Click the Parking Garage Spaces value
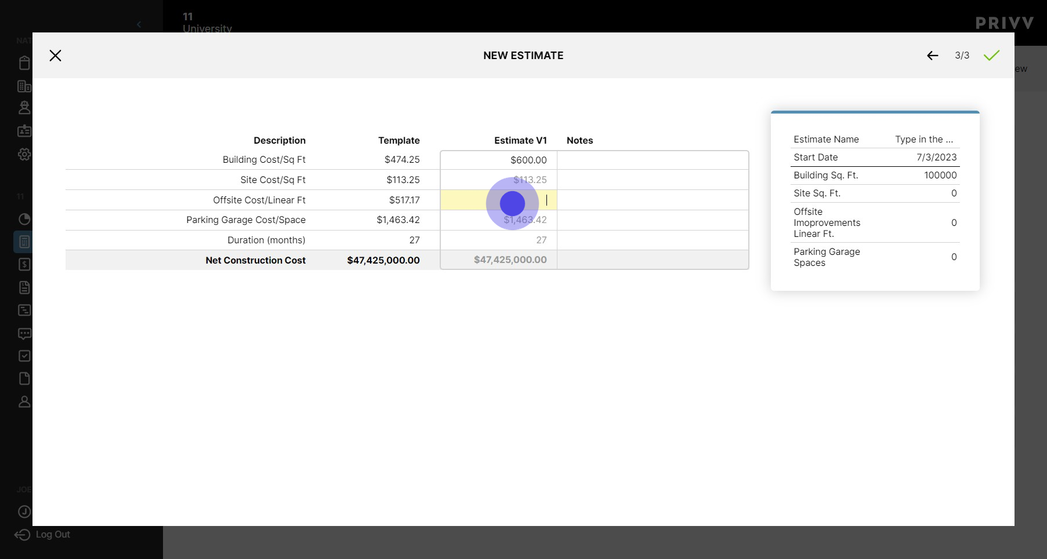The height and width of the screenshot is (559, 1047). (x=954, y=257)
